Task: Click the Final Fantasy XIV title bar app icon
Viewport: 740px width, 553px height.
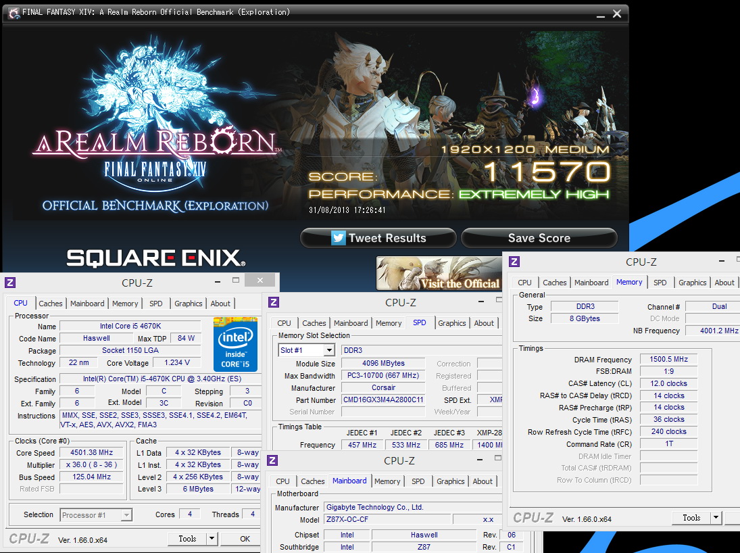Action: (x=14, y=13)
